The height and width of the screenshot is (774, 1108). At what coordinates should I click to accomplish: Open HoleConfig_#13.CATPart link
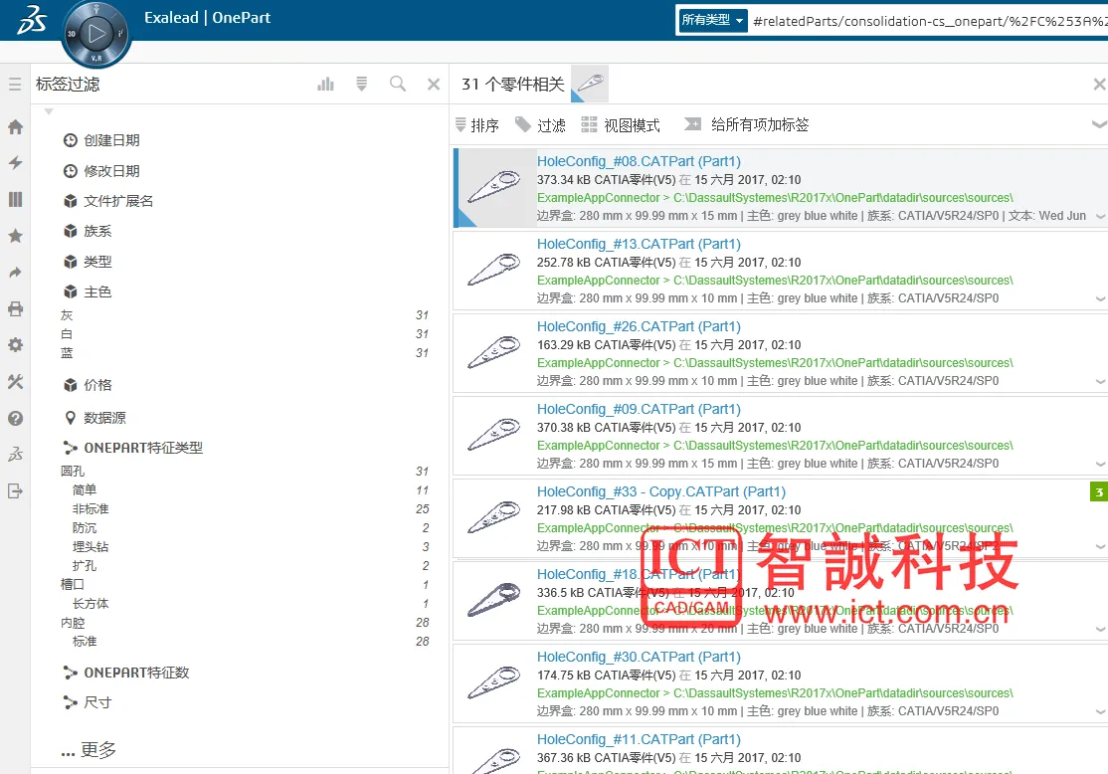tap(639, 244)
